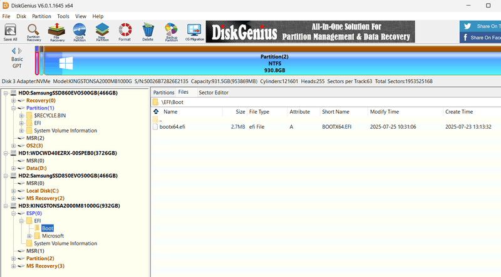The height and width of the screenshot is (277, 501).
Task: Open the File menu
Action: point(6,16)
